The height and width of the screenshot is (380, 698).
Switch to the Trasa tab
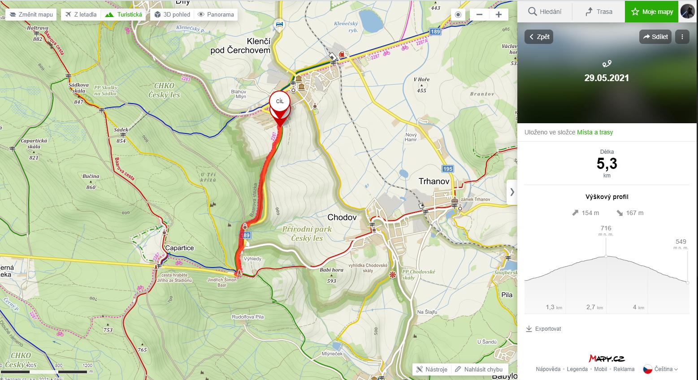[598, 12]
